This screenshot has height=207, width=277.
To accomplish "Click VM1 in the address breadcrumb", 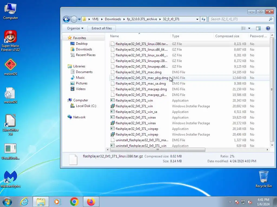I will coord(95,19).
